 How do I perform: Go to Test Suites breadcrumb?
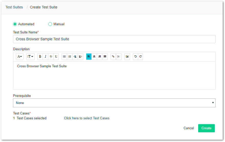pyautogui.click(x=14, y=7)
